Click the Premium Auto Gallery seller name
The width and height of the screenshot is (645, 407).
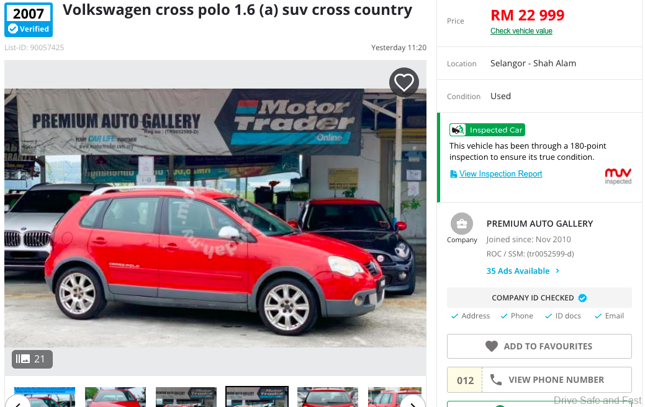[x=539, y=224]
